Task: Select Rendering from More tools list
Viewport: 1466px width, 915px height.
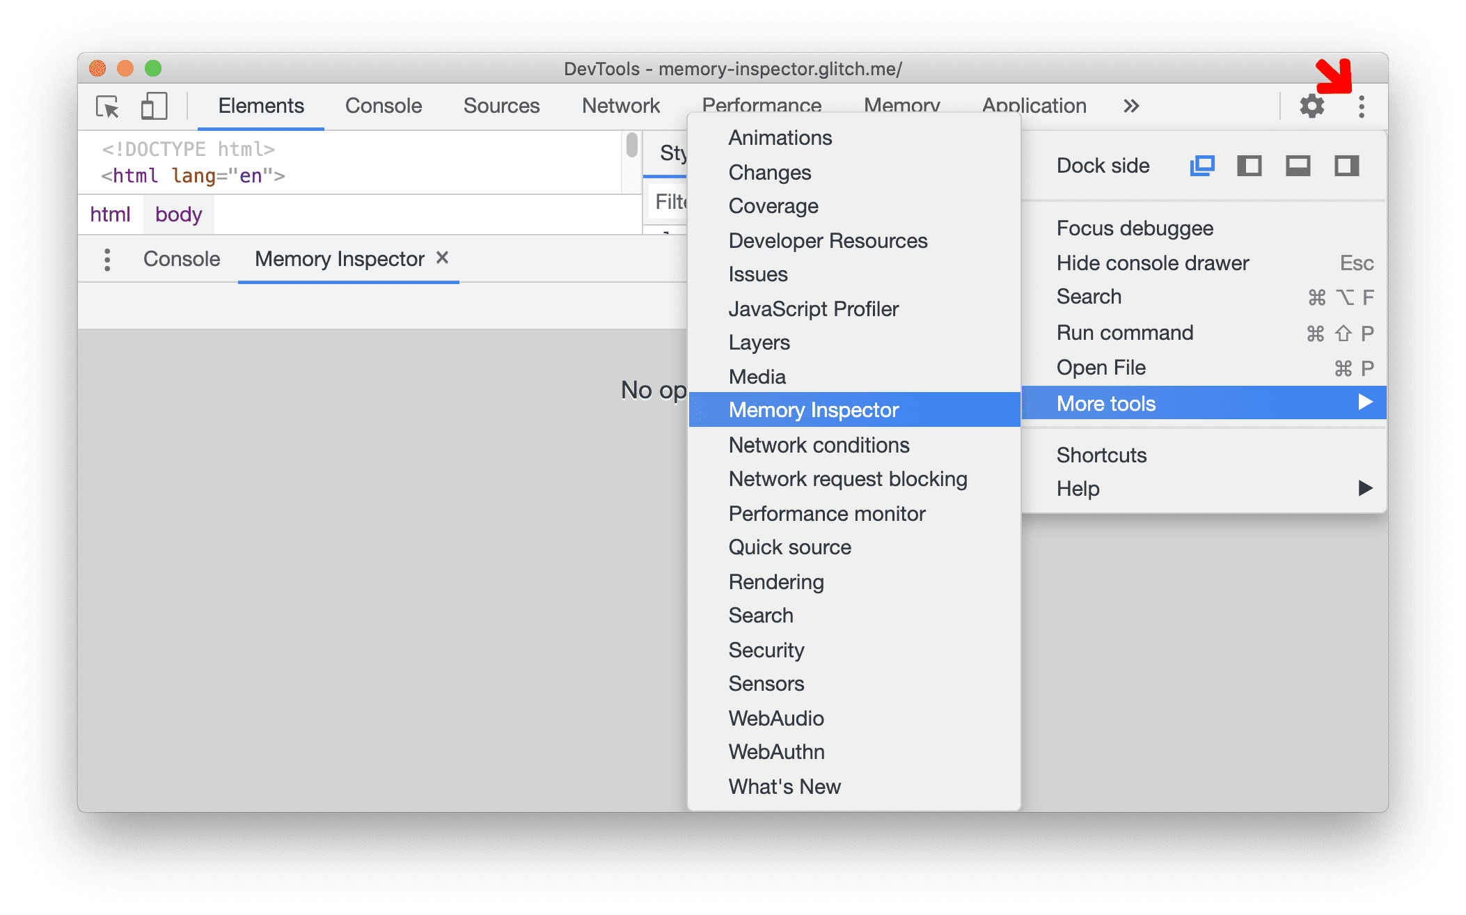Action: tap(778, 581)
